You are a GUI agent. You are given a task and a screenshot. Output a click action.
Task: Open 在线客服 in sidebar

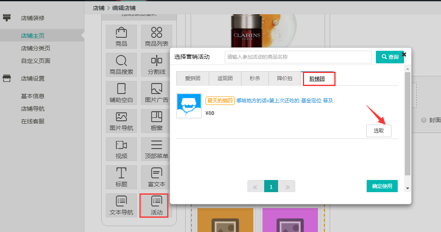pos(33,121)
